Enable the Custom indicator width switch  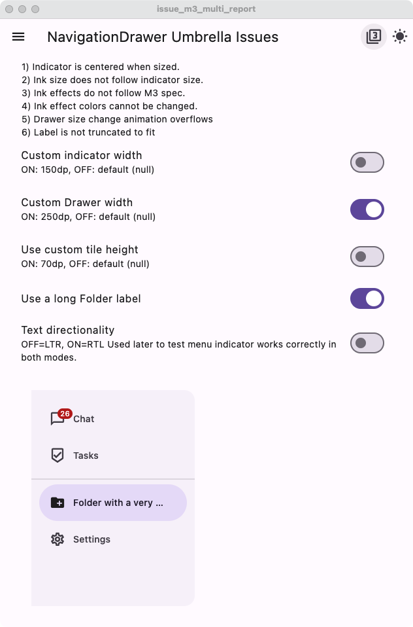click(367, 162)
